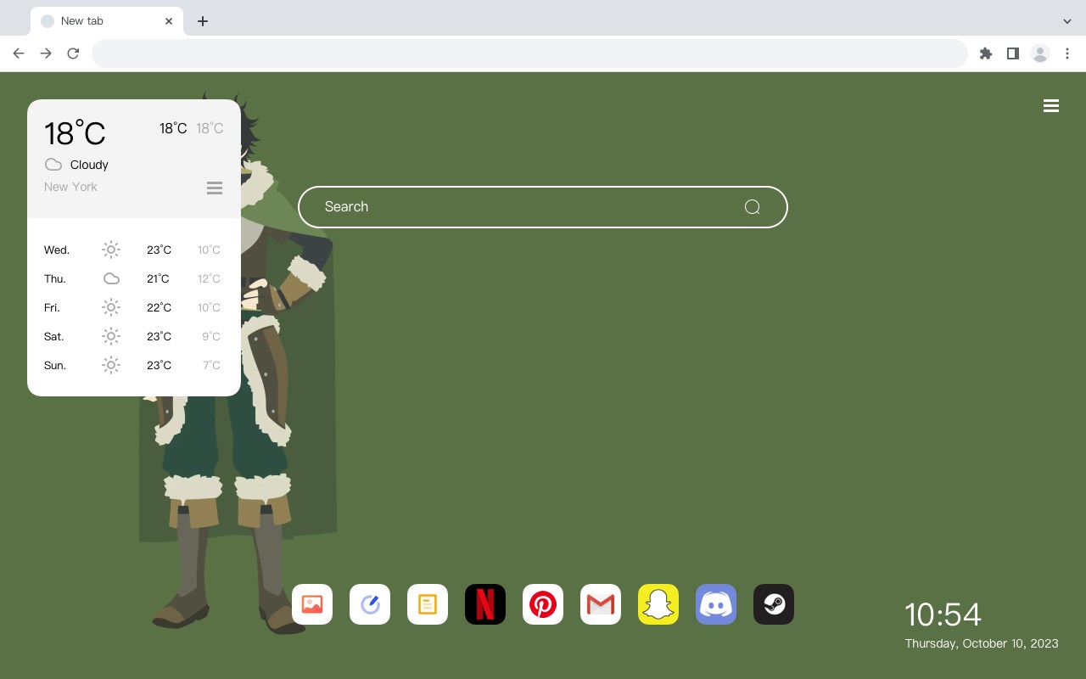Click the sunny icon for Sat.
This screenshot has height=679, width=1086.
[x=111, y=336]
